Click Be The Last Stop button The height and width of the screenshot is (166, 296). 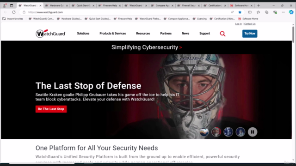(x=51, y=109)
